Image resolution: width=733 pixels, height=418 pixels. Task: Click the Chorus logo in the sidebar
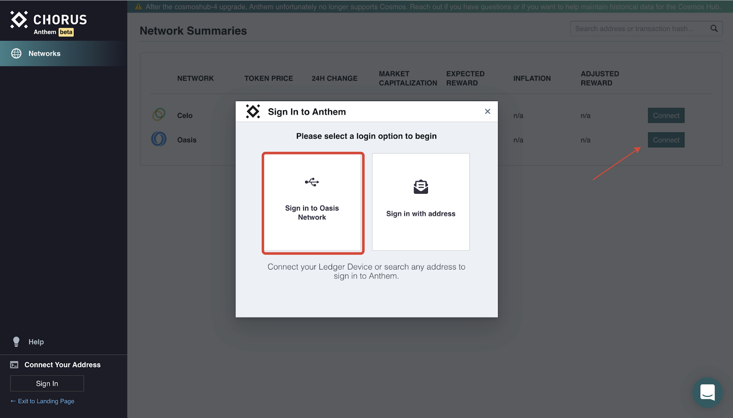click(49, 23)
